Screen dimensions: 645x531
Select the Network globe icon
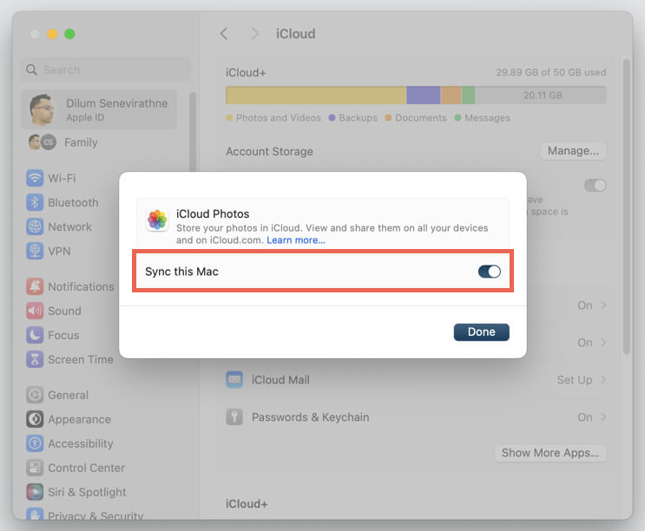tap(35, 226)
